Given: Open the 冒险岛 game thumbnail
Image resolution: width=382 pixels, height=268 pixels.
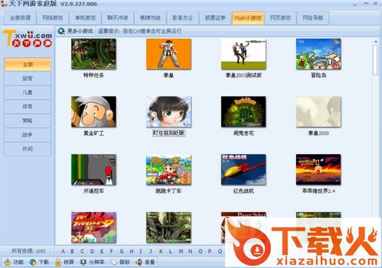Looking at the screenshot, I should pos(319,54).
